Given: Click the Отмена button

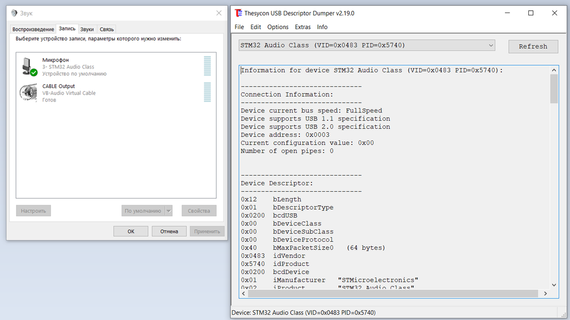Looking at the screenshot, I should click(169, 232).
